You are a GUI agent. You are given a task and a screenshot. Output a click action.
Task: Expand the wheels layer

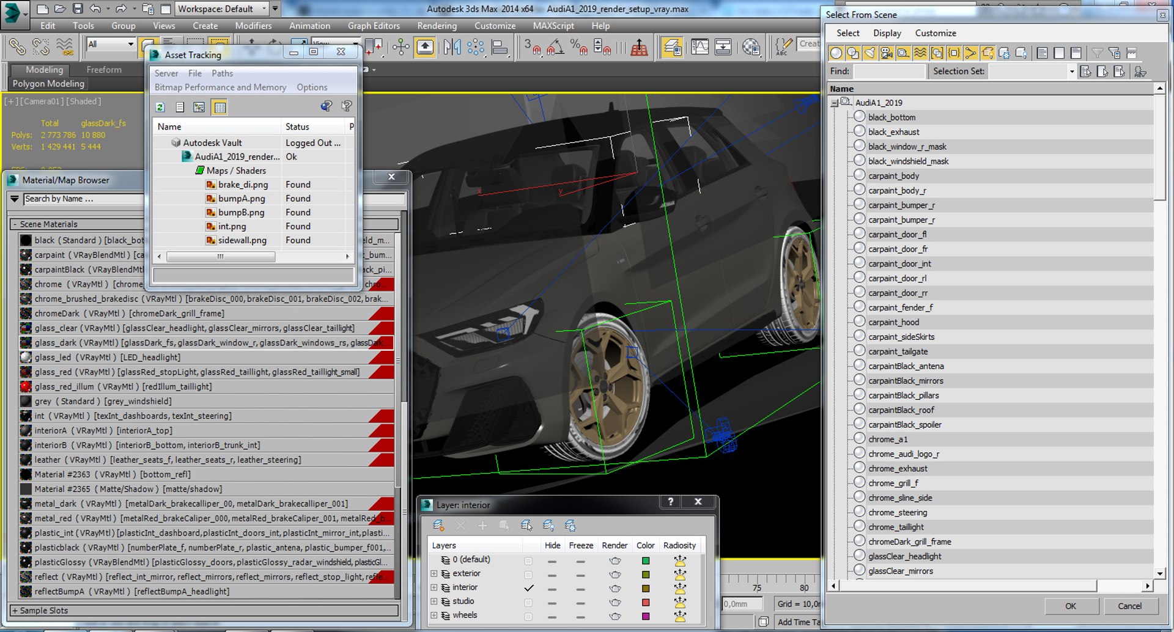(434, 615)
